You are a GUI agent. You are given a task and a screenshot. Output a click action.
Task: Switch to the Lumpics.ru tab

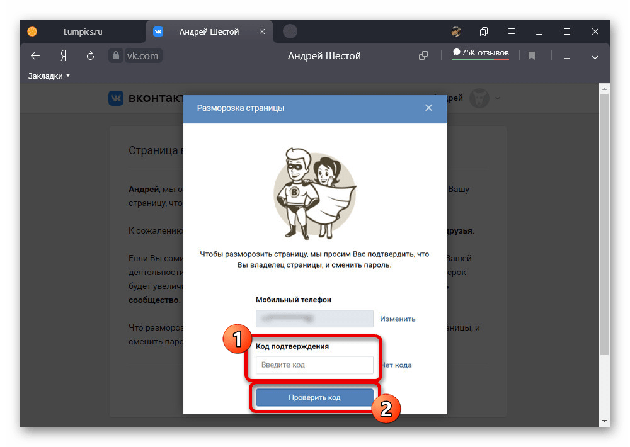[x=83, y=31]
